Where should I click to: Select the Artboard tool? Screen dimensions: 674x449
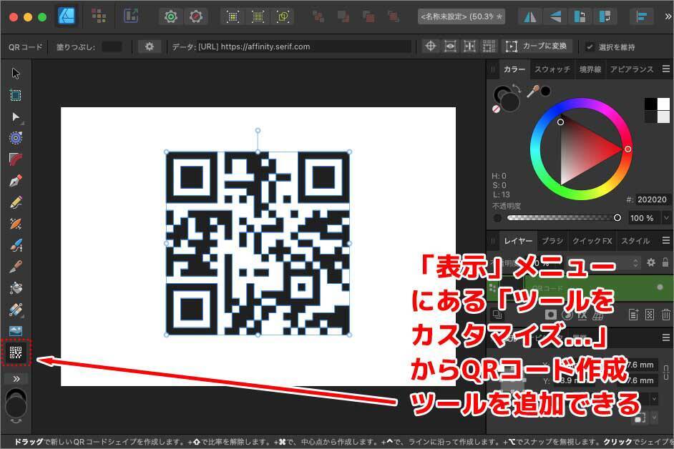[x=16, y=94]
